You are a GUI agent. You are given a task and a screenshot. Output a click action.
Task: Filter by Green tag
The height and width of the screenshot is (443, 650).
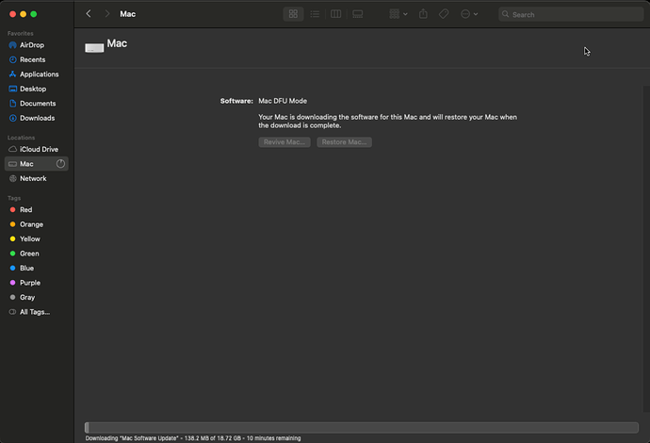(x=37, y=254)
